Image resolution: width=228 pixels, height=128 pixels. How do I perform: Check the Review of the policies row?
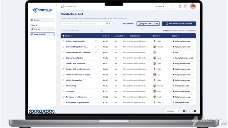[63, 47]
